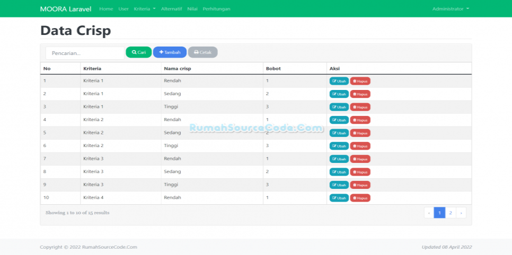
Task: Click Hapus for row 9 Kriteria 3 Tinggi
Action: [360, 185]
